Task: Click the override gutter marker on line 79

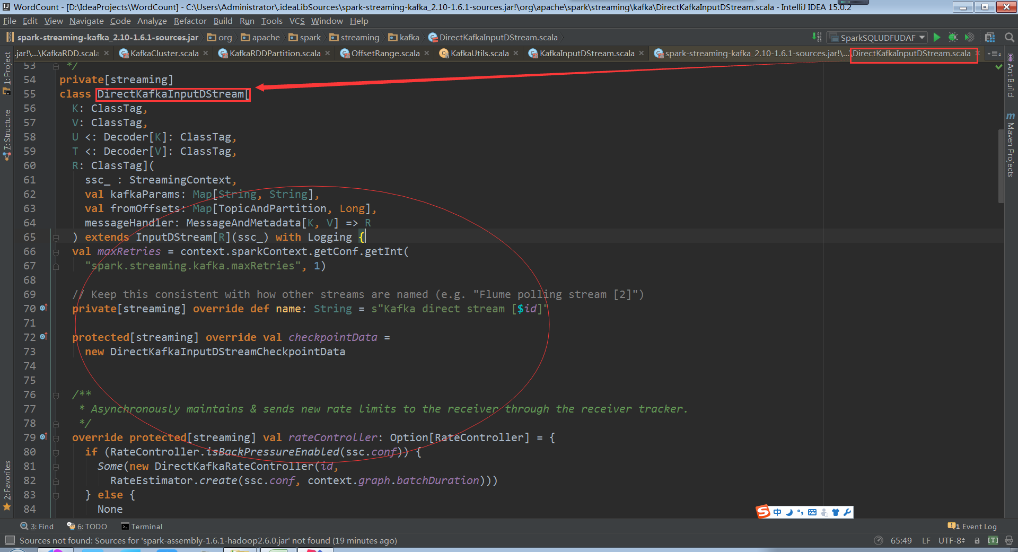Action: (x=43, y=436)
